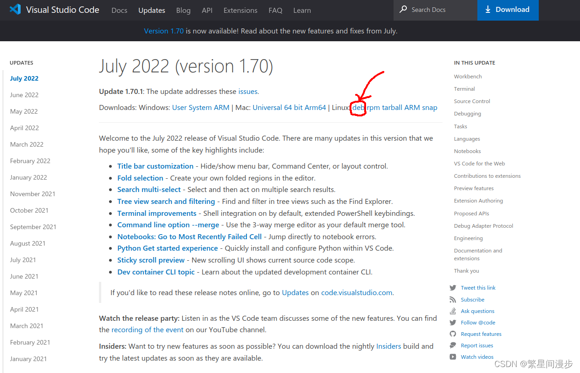
Task: Open the Updates navigation item
Action: [152, 10]
